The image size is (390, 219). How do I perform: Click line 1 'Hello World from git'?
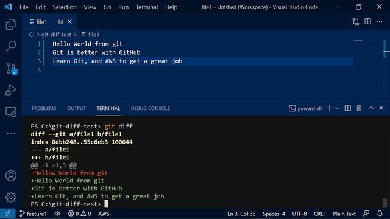pyautogui.click(x=88, y=44)
